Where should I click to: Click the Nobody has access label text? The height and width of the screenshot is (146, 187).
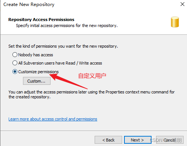pyautogui.click(x=35, y=55)
